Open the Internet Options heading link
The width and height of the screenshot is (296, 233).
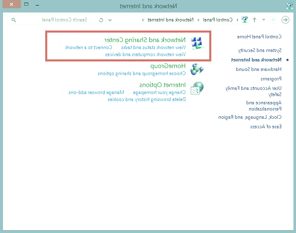[x=162, y=85]
